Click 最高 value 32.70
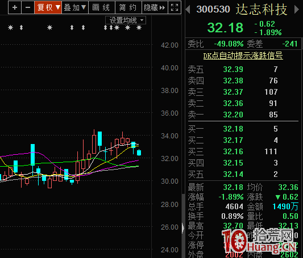The width and height of the screenshot is (303, 258). click(233, 226)
